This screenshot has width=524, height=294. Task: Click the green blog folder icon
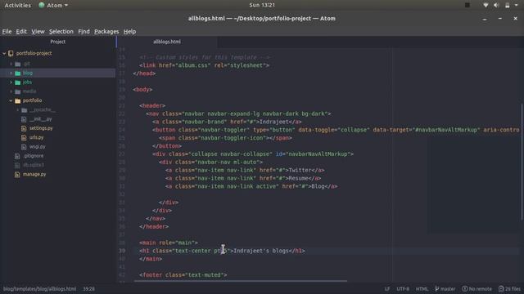(x=18, y=73)
